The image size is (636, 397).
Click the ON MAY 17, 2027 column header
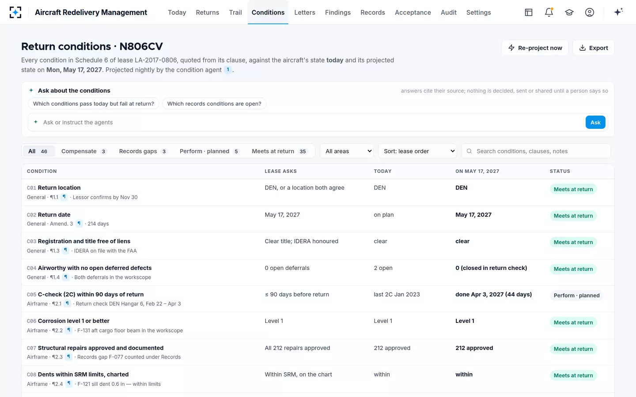(477, 171)
